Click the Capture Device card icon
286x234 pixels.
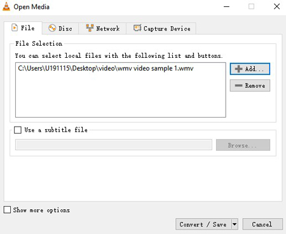point(137,28)
